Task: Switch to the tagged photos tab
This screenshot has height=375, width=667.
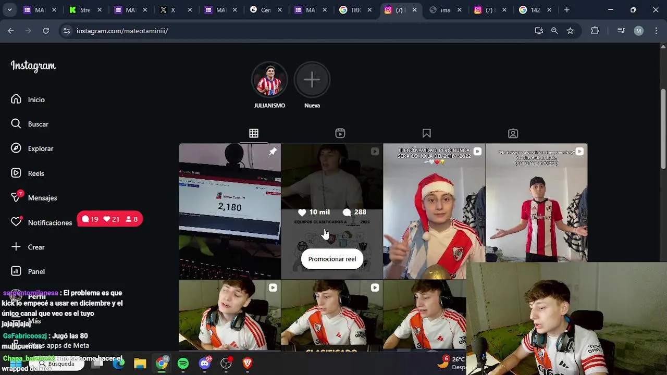Action: tap(513, 134)
